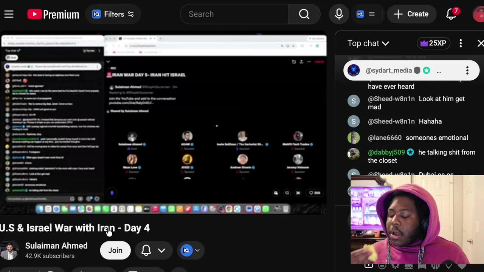Open the Sulaiman Ahmed channel name link
This screenshot has height=272, width=484.
pos(56,246)
